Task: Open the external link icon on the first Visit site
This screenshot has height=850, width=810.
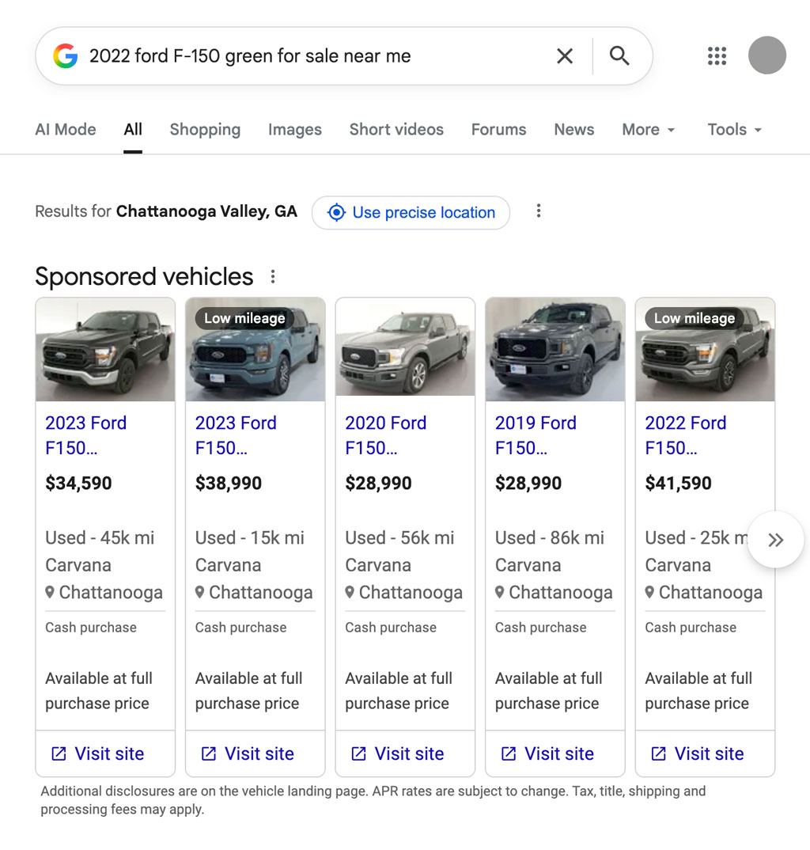Action: 58,753
